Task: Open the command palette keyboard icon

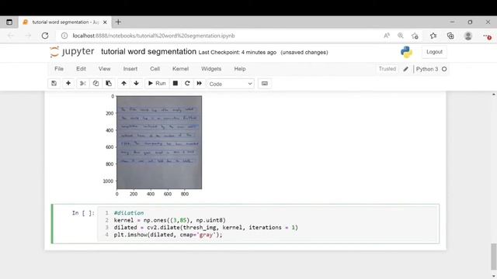Action: 265,84
